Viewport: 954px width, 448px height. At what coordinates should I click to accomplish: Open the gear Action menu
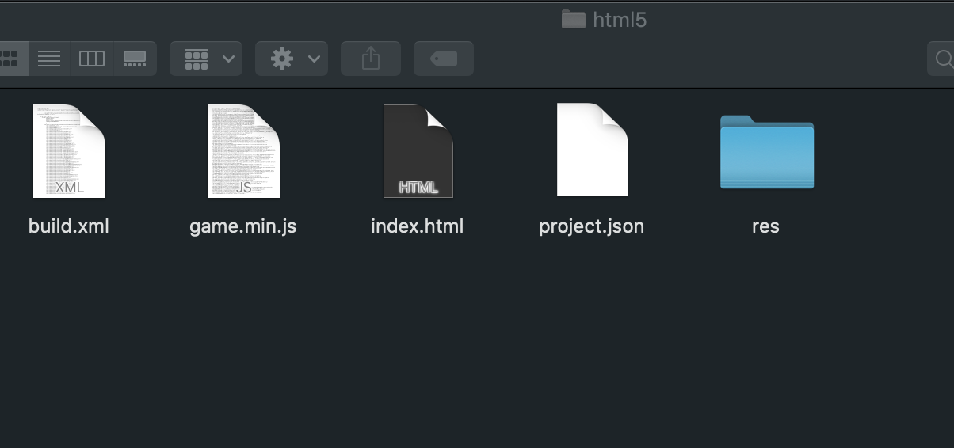coord(292,59)
